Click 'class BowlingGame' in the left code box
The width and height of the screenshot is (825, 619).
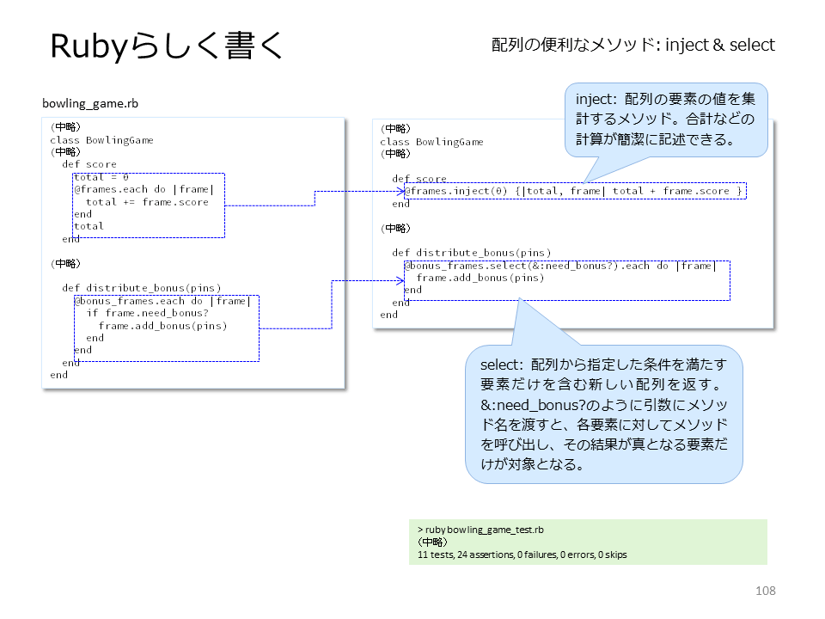tap(101, 140)
